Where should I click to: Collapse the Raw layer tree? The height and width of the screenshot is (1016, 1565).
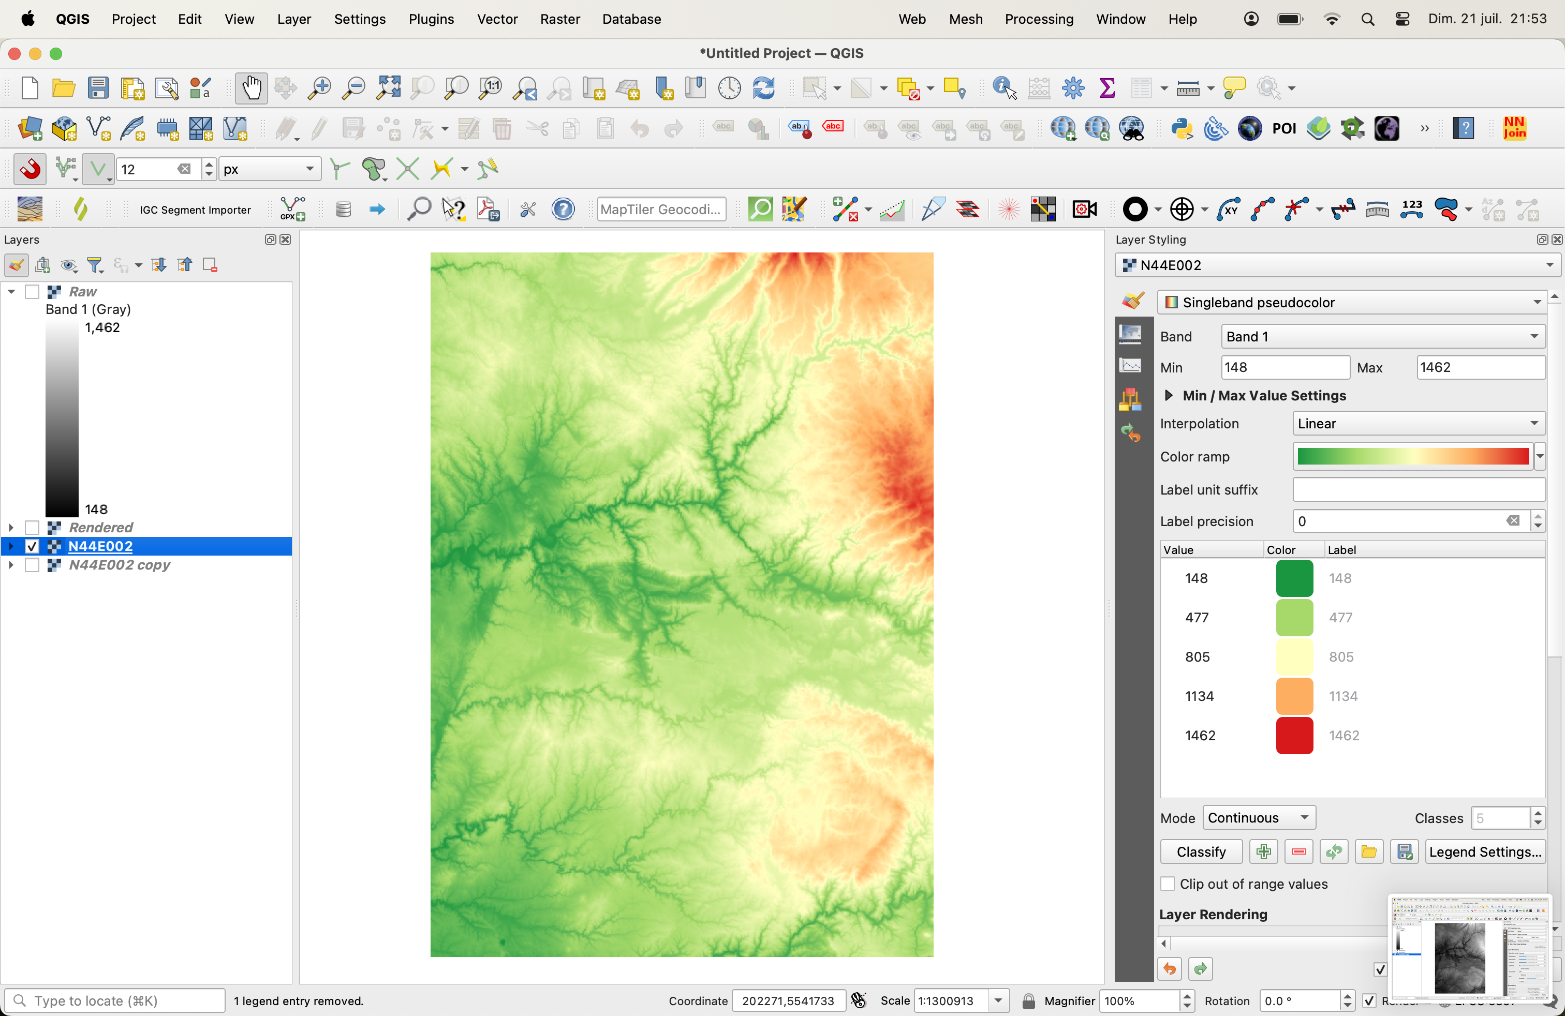tap(11, 292)
